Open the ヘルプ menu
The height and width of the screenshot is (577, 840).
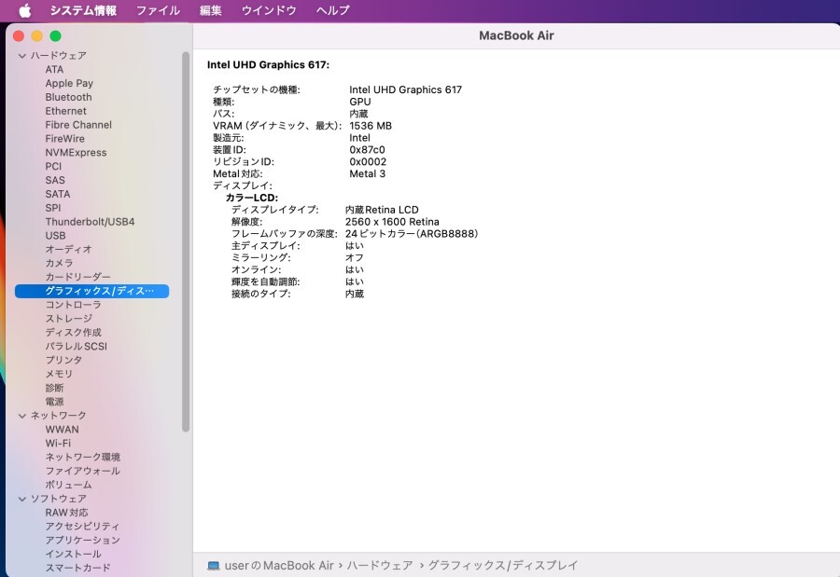(x=332, y=10)
